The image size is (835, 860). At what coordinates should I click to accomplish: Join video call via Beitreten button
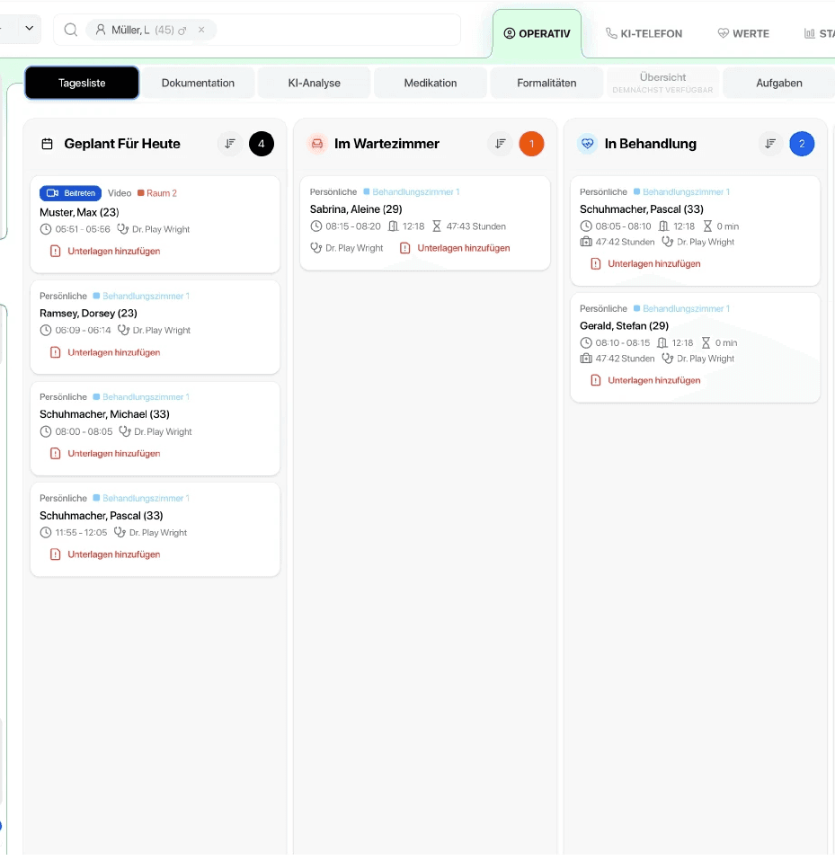click(70, 193)
